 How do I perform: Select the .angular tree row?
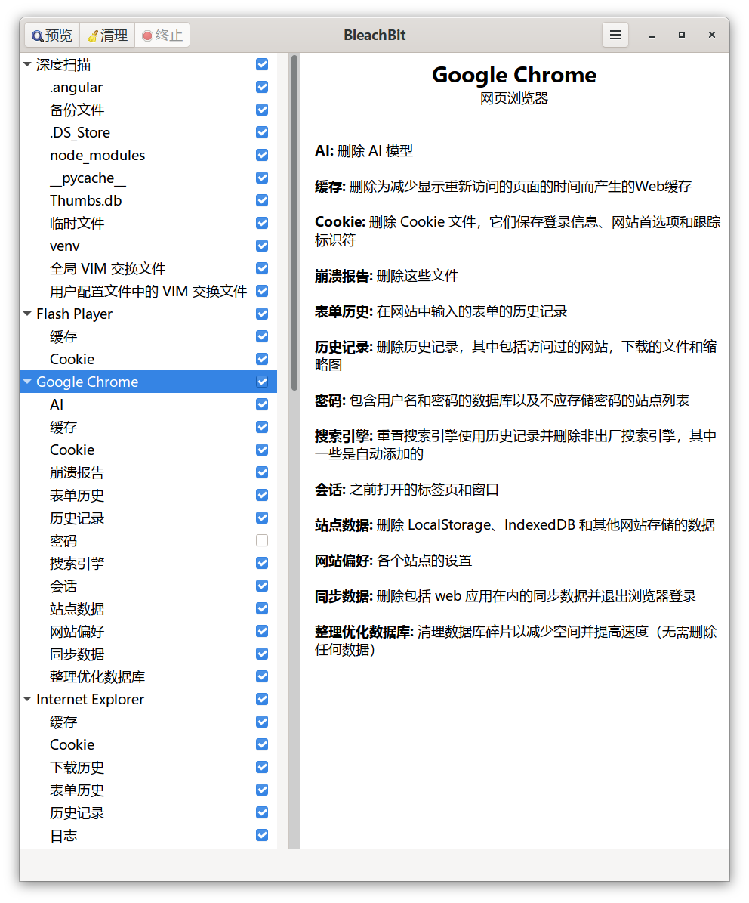point(149,87)
